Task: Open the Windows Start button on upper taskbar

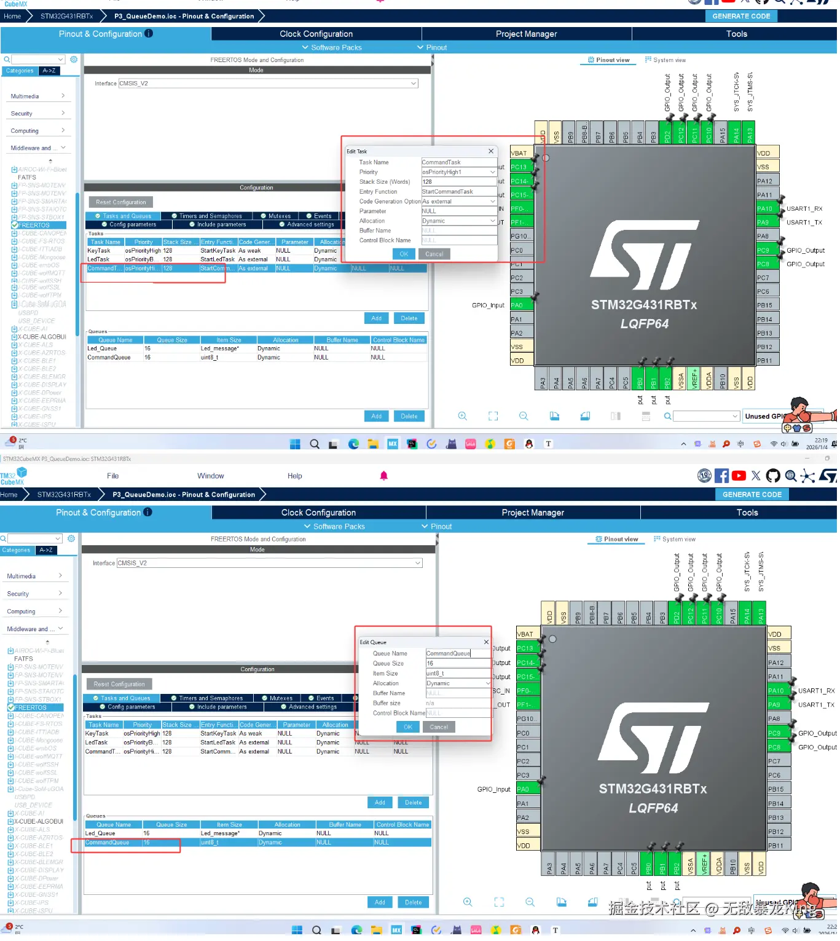Action: [x=296, y=445]
